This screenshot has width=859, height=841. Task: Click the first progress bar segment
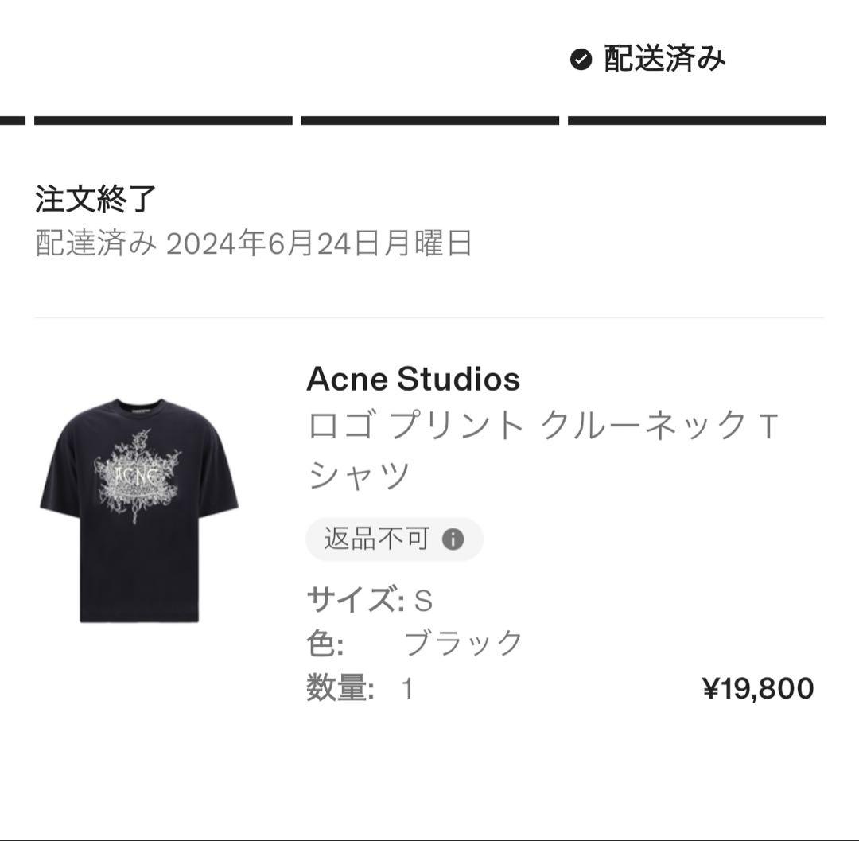coord(163,119)
